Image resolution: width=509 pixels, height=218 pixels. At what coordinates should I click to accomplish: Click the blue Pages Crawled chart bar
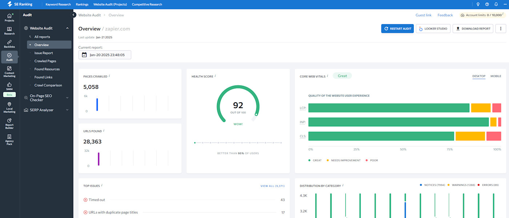click(x=97, y=104)
